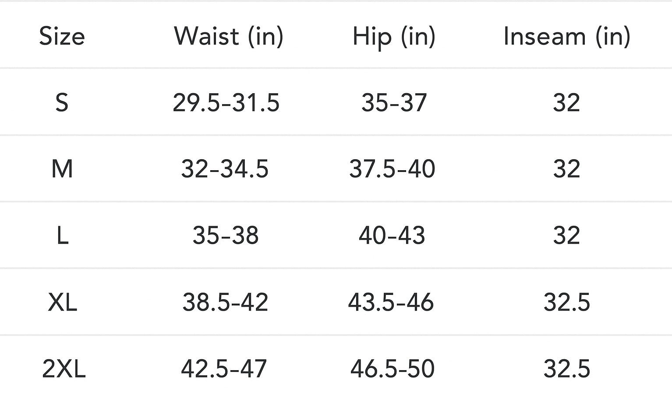
Task: Click hip value 46.5-50
Action: (x=393, y=368)
